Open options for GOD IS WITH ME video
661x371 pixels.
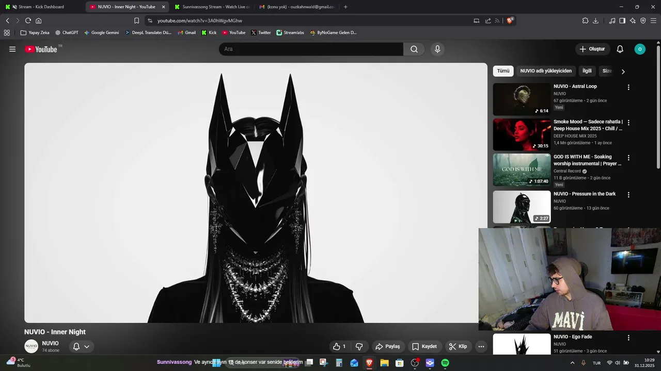(x=628, y=158)
